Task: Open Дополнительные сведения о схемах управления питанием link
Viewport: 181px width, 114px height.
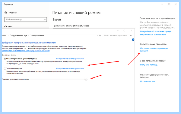Action: coord(26,51)
